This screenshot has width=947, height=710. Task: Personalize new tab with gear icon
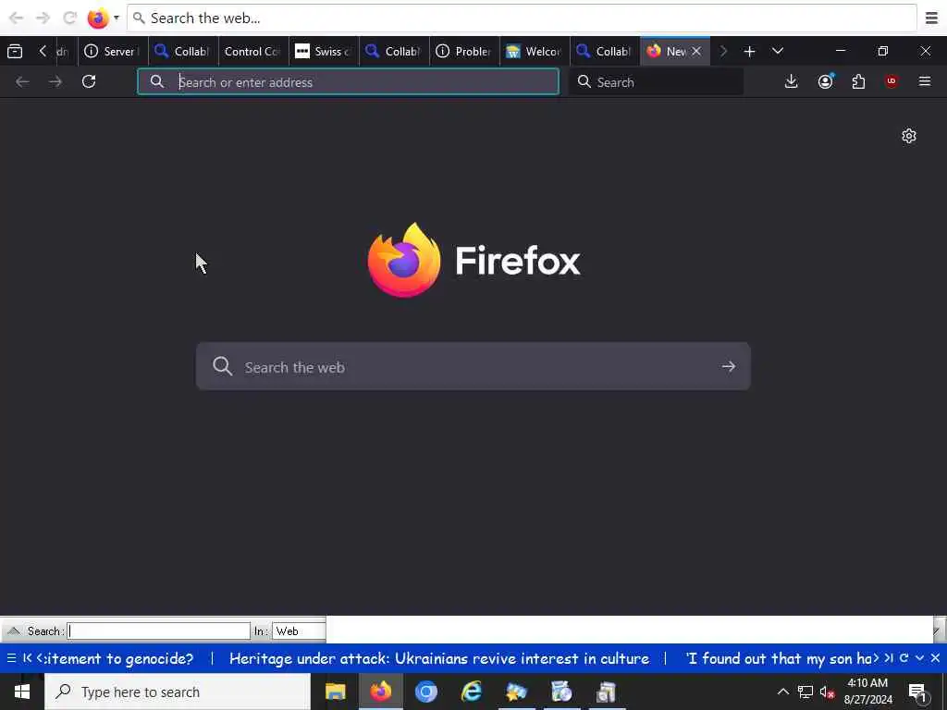point(908,136)
